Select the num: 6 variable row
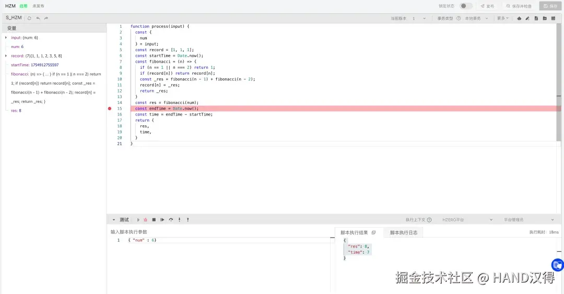Screen dimensions: 564x294 (17, 47)
